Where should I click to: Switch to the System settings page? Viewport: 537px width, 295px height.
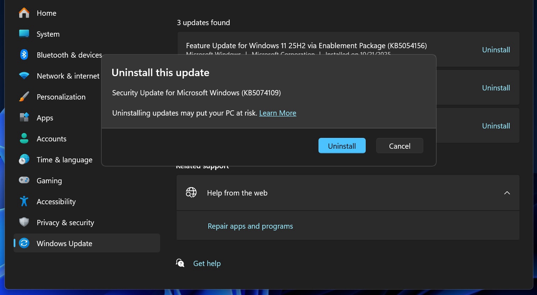click(48, 34)
